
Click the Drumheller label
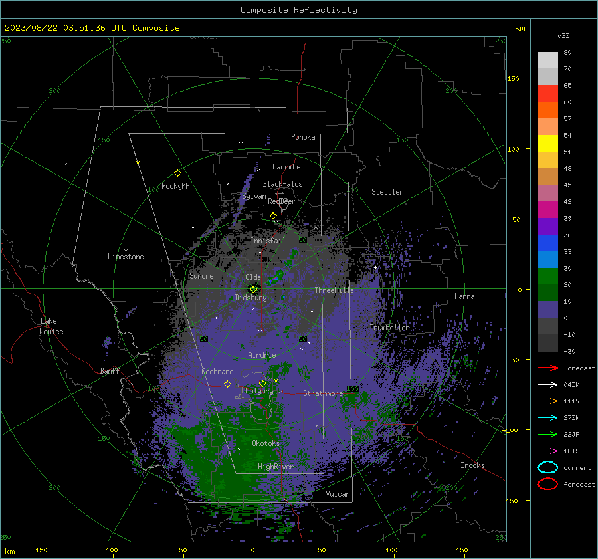click(x=390, y=328)
